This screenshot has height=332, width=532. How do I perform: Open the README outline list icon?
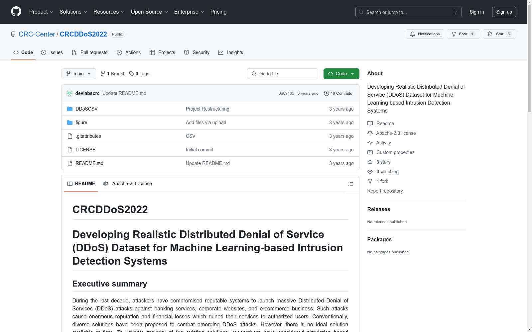pos(350,184)
